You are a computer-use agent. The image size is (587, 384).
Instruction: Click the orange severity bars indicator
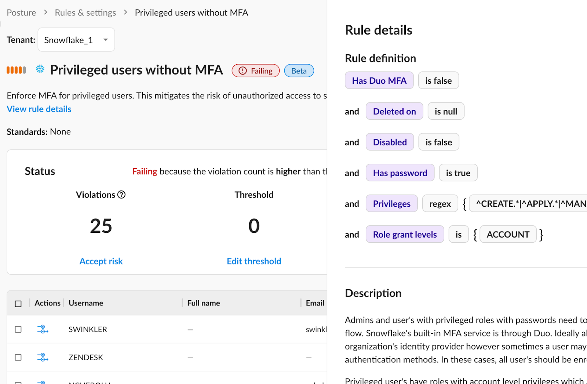(16, 70)
